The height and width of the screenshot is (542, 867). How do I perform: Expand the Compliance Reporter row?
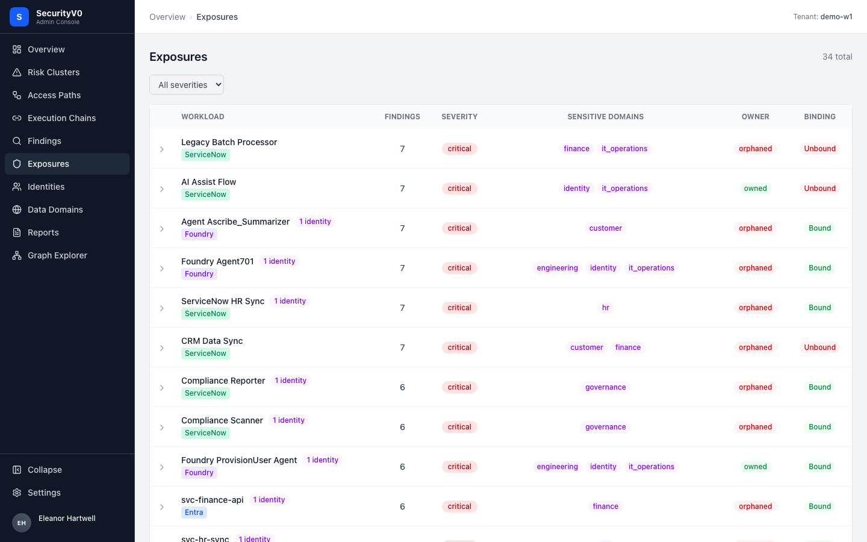[162, 388]
